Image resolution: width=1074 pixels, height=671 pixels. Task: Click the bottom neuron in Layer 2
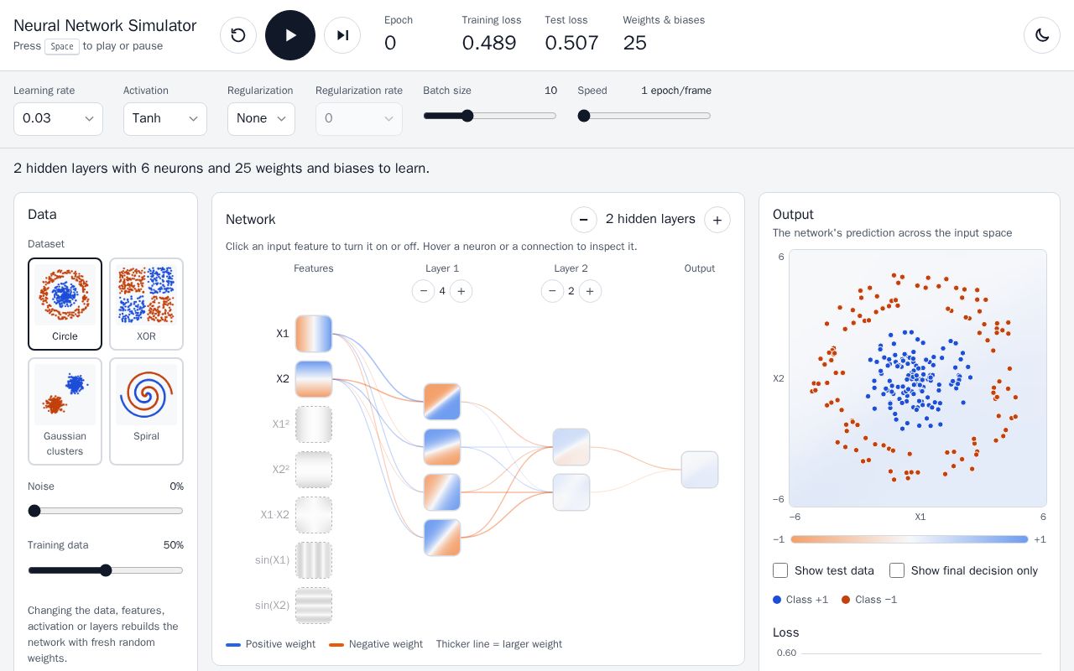[571, 492]
